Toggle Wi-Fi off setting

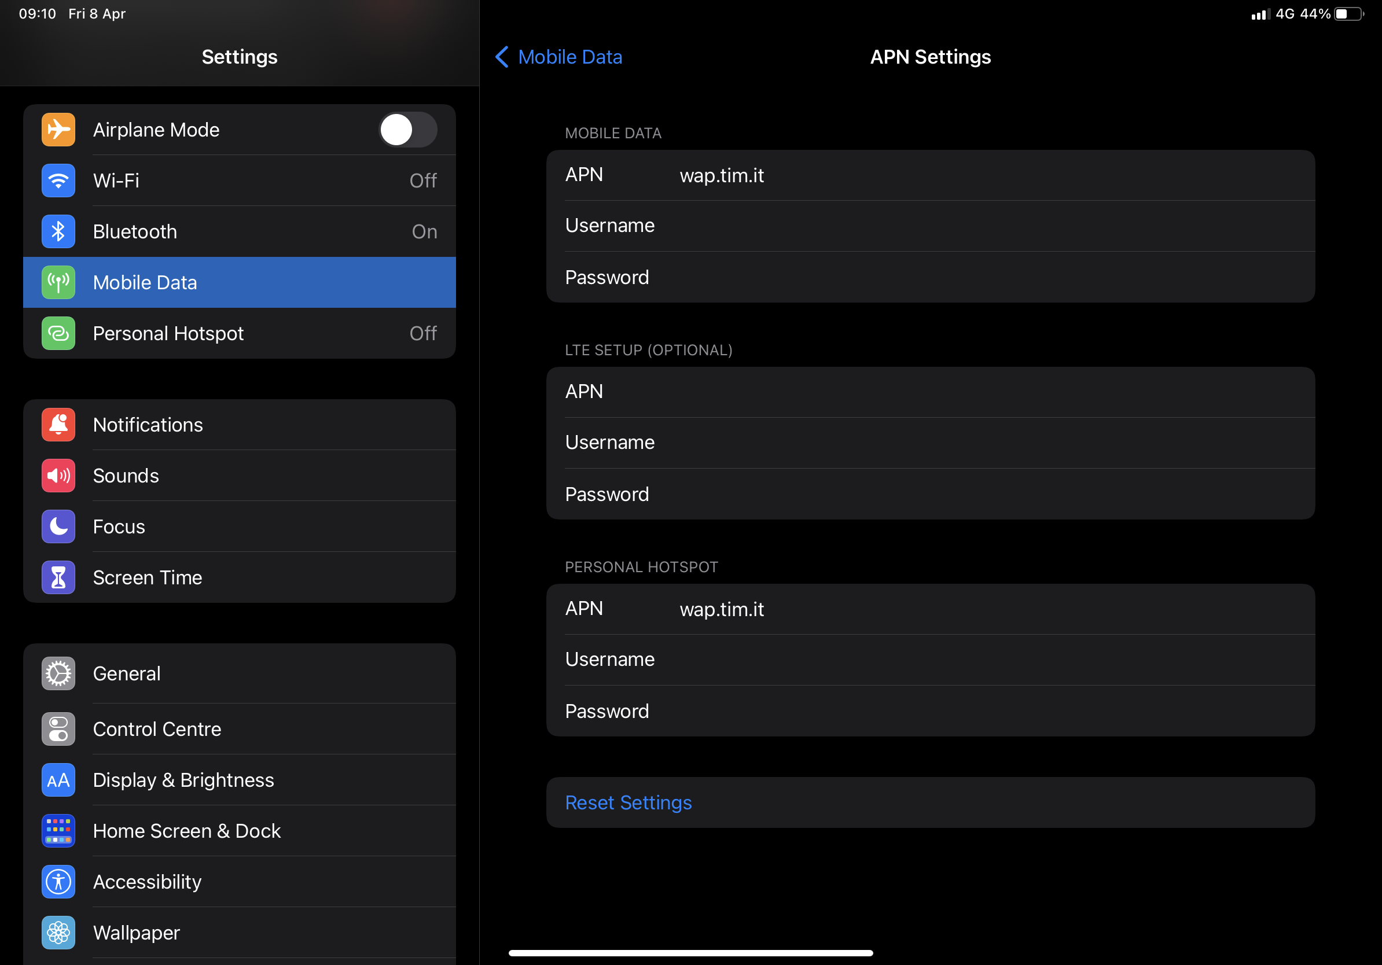(240, 181)
